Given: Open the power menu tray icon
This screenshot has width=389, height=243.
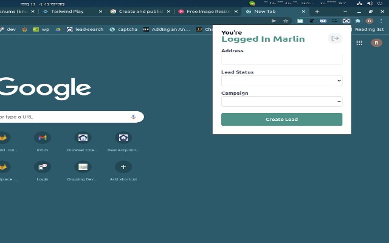Looking at the screenshot, I should click(379, 3).
